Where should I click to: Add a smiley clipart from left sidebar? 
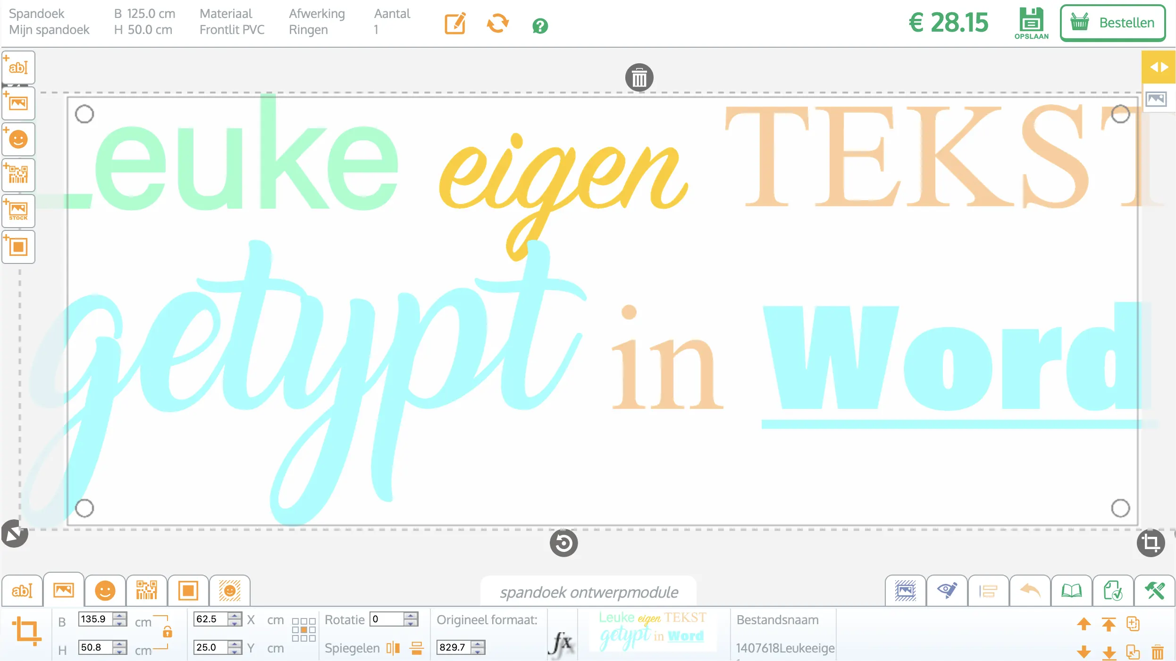tap(18, 139)
